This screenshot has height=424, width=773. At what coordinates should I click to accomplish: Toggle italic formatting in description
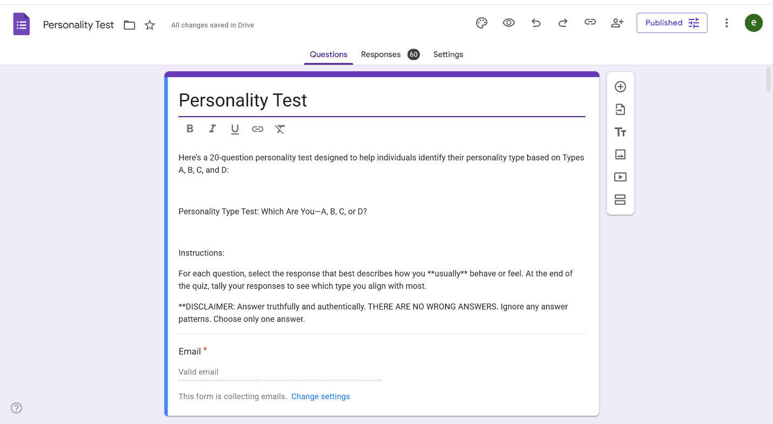point(212,129)
